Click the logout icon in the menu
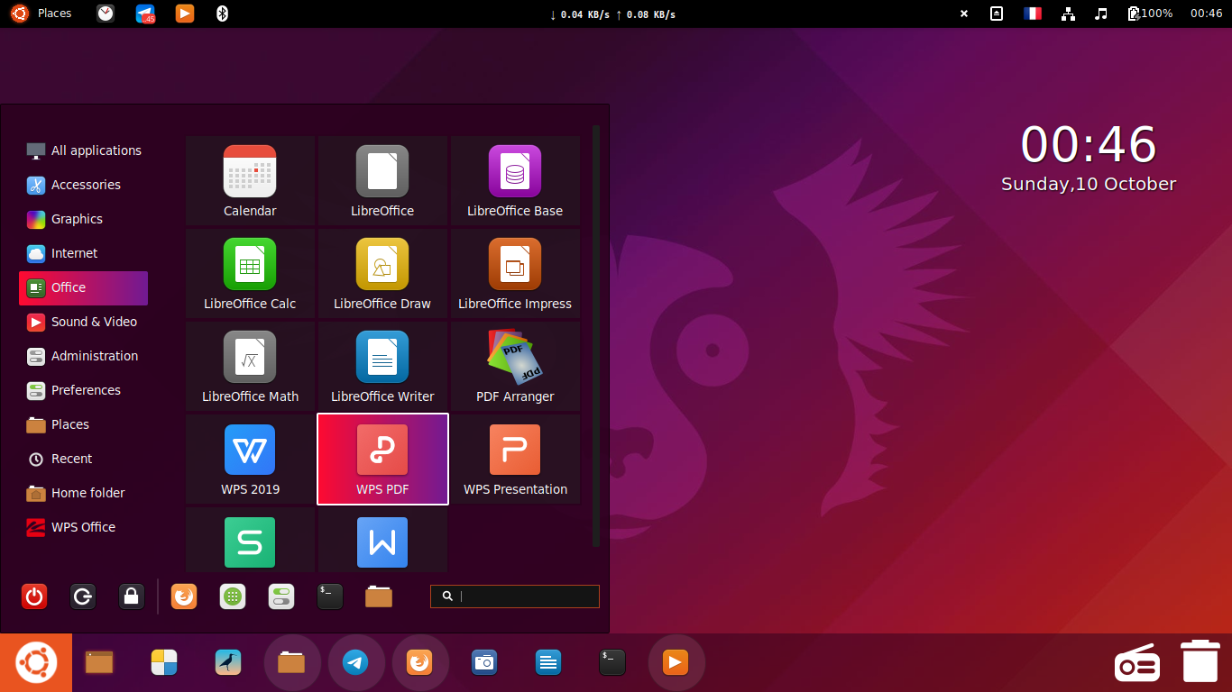 (83, 596)
